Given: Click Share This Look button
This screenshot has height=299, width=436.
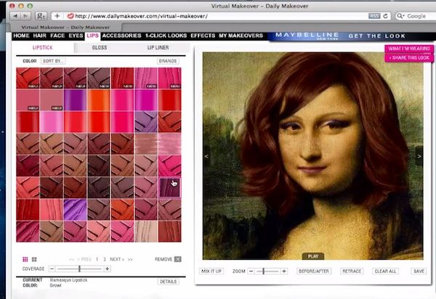Looking at the screenshot, I should 409,58.
